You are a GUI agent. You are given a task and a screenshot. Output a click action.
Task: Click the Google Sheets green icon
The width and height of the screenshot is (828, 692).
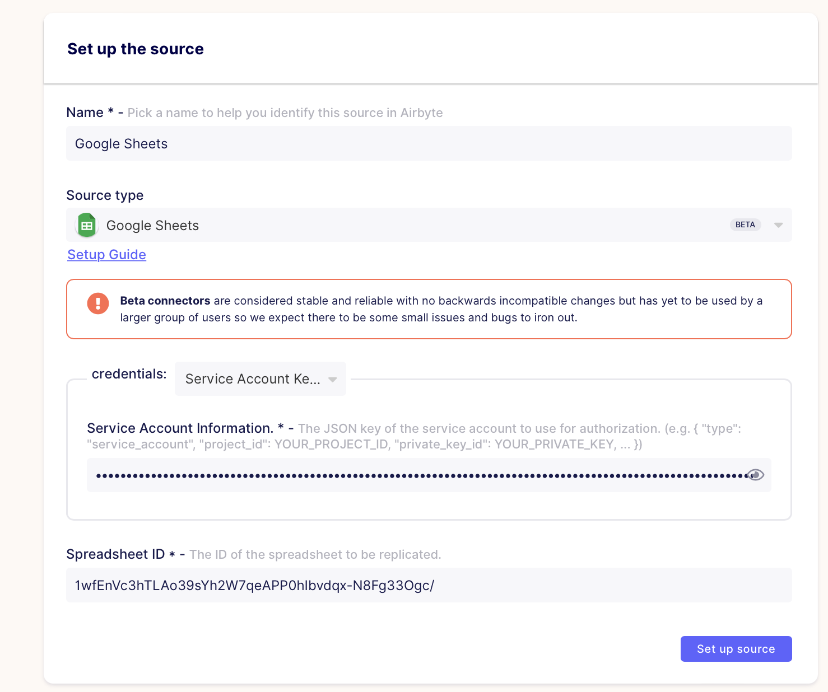(86, 225)
